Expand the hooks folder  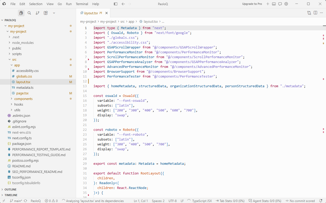(38, 104)
